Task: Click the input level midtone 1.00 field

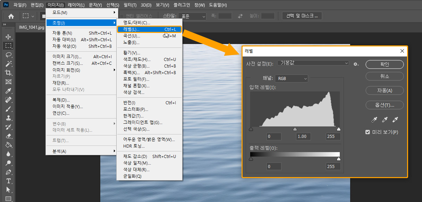Action: click(303, 137)
